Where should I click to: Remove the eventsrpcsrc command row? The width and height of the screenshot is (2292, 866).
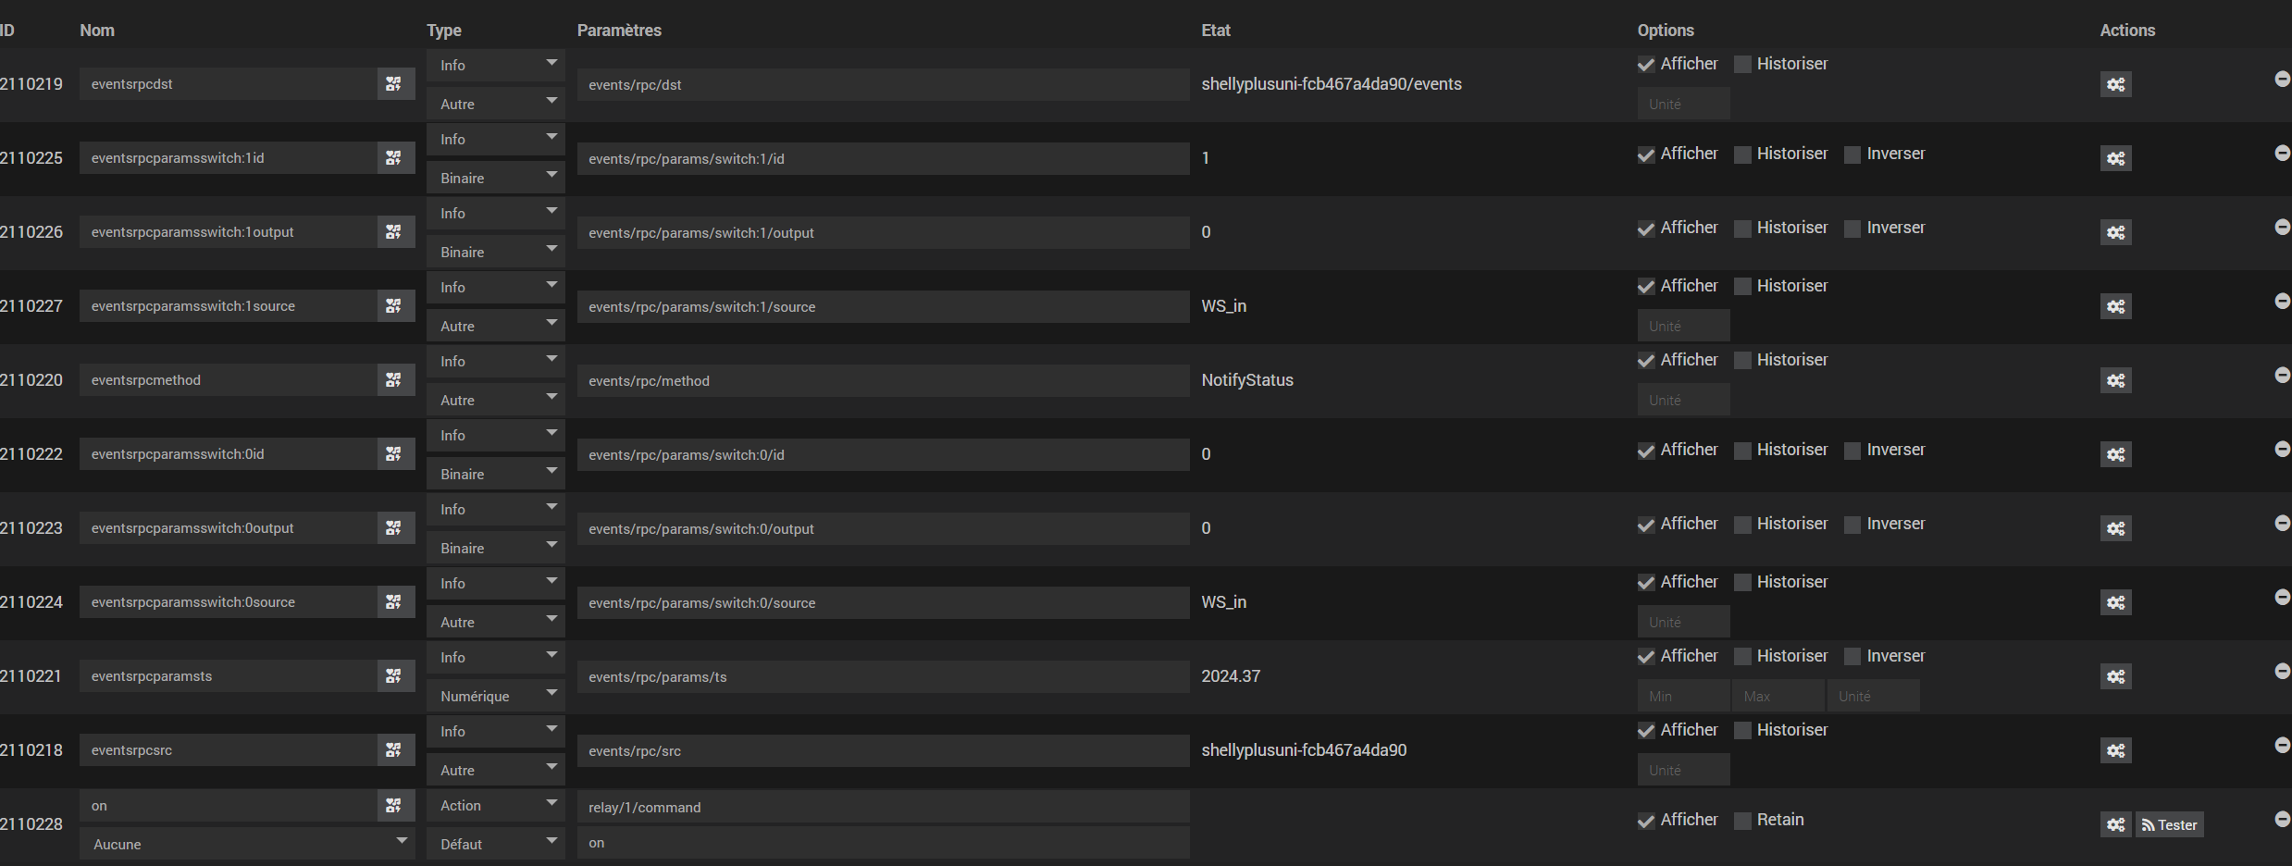(x=2282, y=745)
